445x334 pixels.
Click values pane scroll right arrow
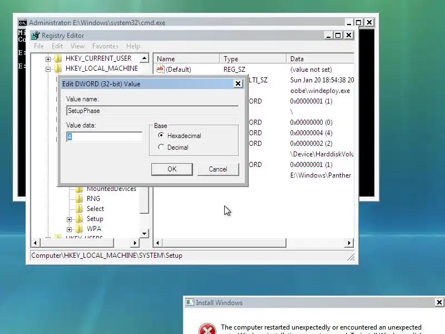(x=349, y=243)
